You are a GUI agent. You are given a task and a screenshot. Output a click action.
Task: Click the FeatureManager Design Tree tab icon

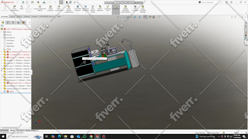pos(3,23)
